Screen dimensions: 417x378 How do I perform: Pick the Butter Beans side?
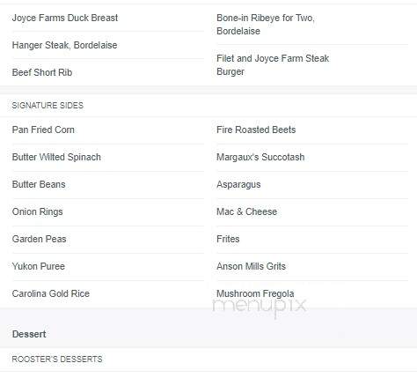click(39, 184)
